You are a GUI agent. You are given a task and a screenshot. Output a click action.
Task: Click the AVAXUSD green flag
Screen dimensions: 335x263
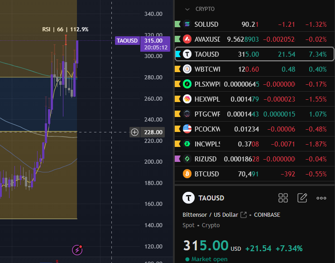coord(178,39)
